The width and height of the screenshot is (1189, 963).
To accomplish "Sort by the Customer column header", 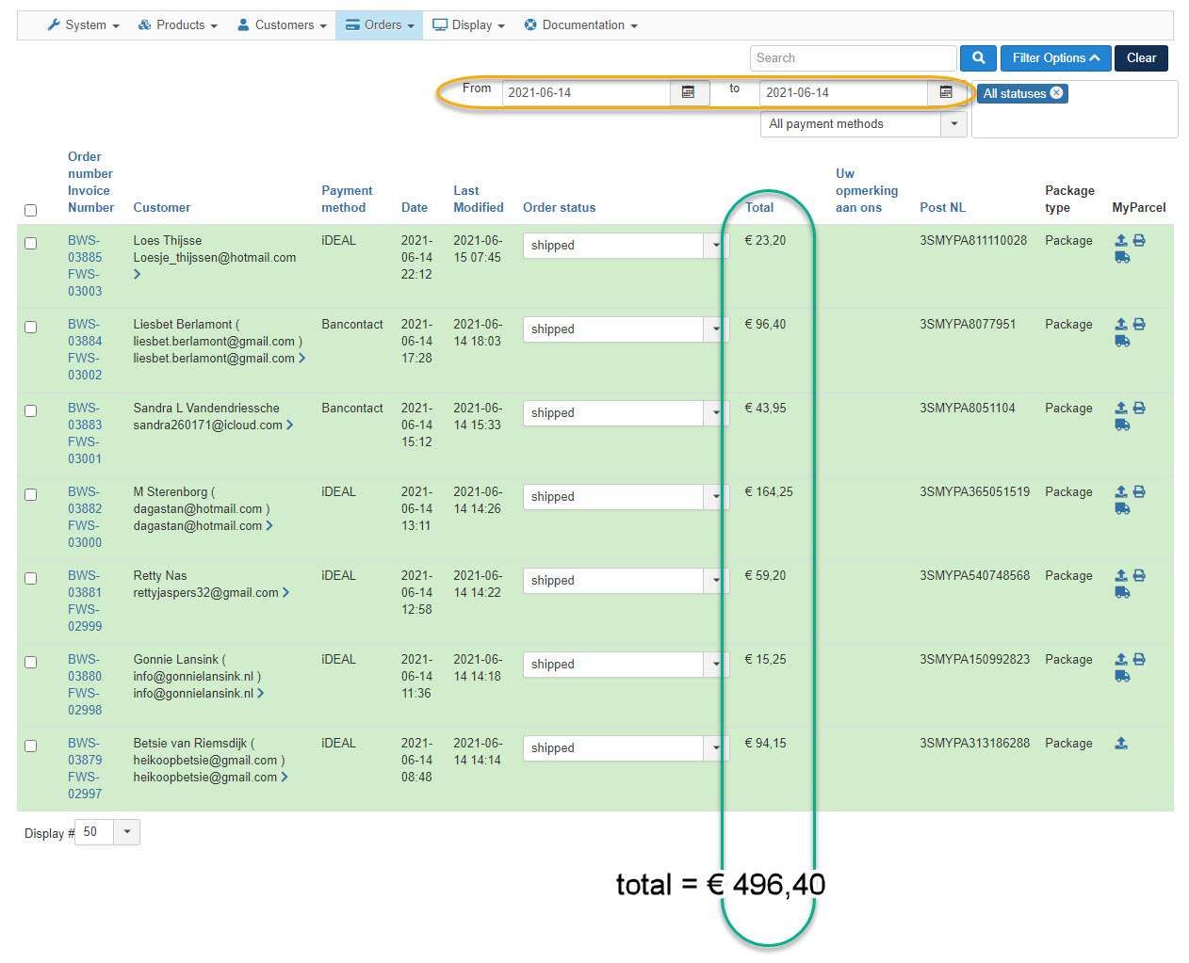I will pos(162,208).
